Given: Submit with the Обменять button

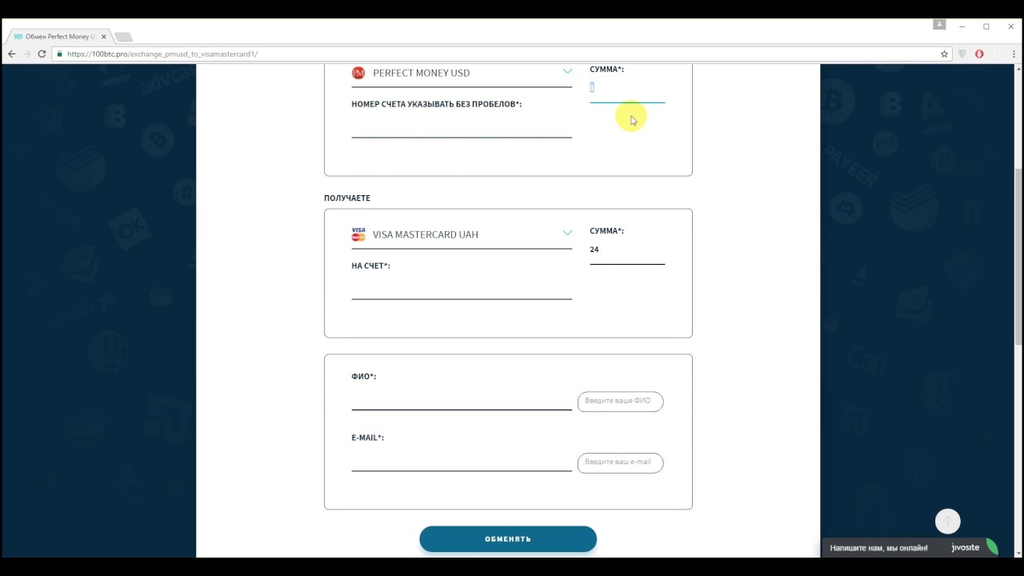Looking at the screenshot, I should 508,539.
